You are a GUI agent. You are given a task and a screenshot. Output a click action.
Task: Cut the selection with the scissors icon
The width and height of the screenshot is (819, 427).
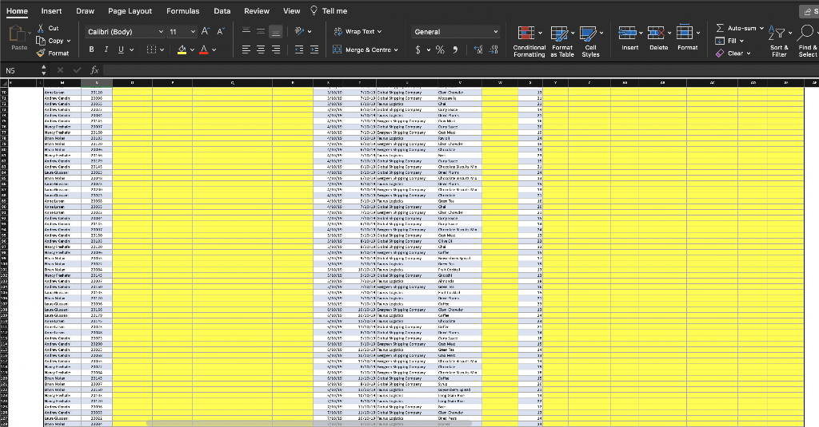coord(41,28)
